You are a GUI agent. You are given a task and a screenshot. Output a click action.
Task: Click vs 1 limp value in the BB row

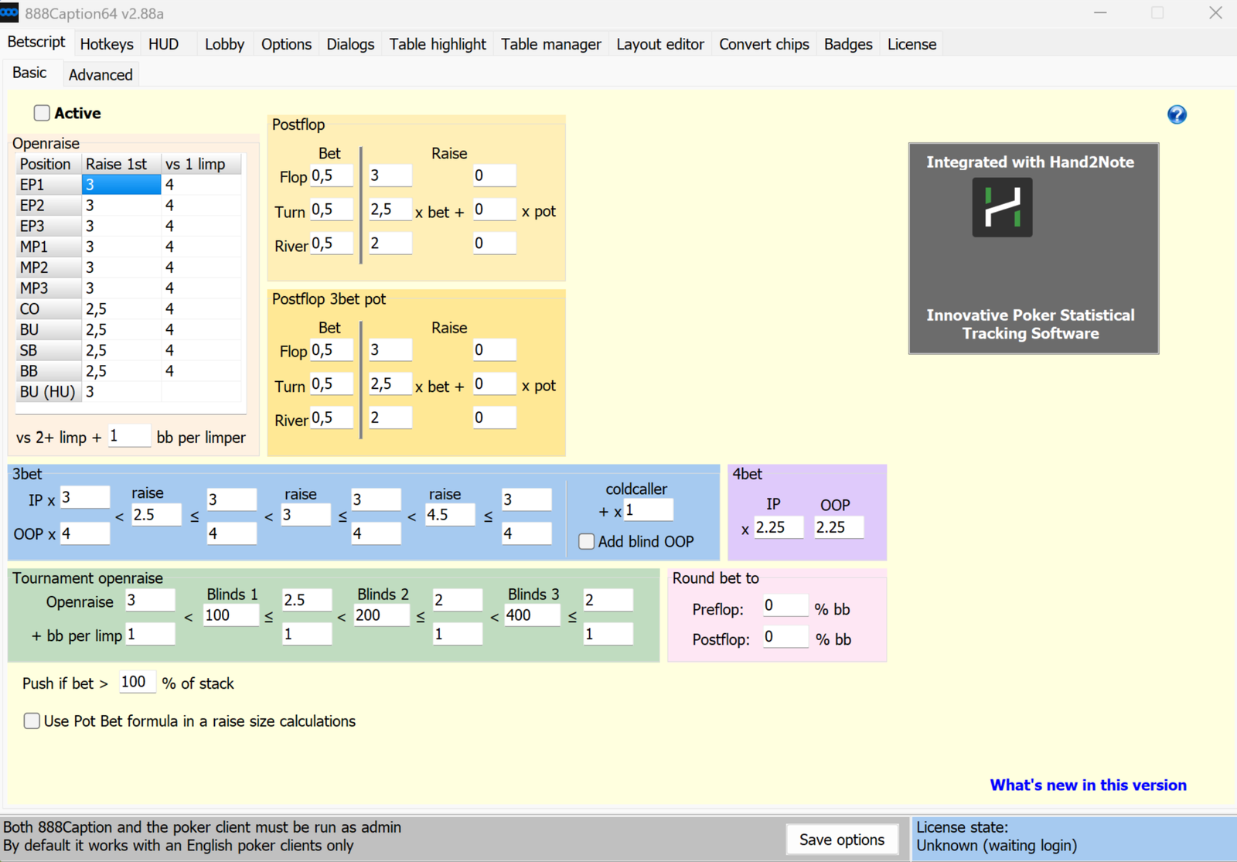[x=201, y=371]
